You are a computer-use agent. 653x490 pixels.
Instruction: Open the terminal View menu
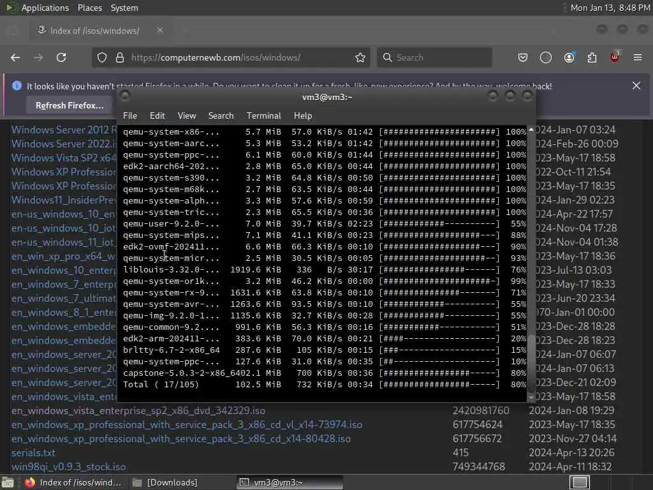(x=187, y=116)
